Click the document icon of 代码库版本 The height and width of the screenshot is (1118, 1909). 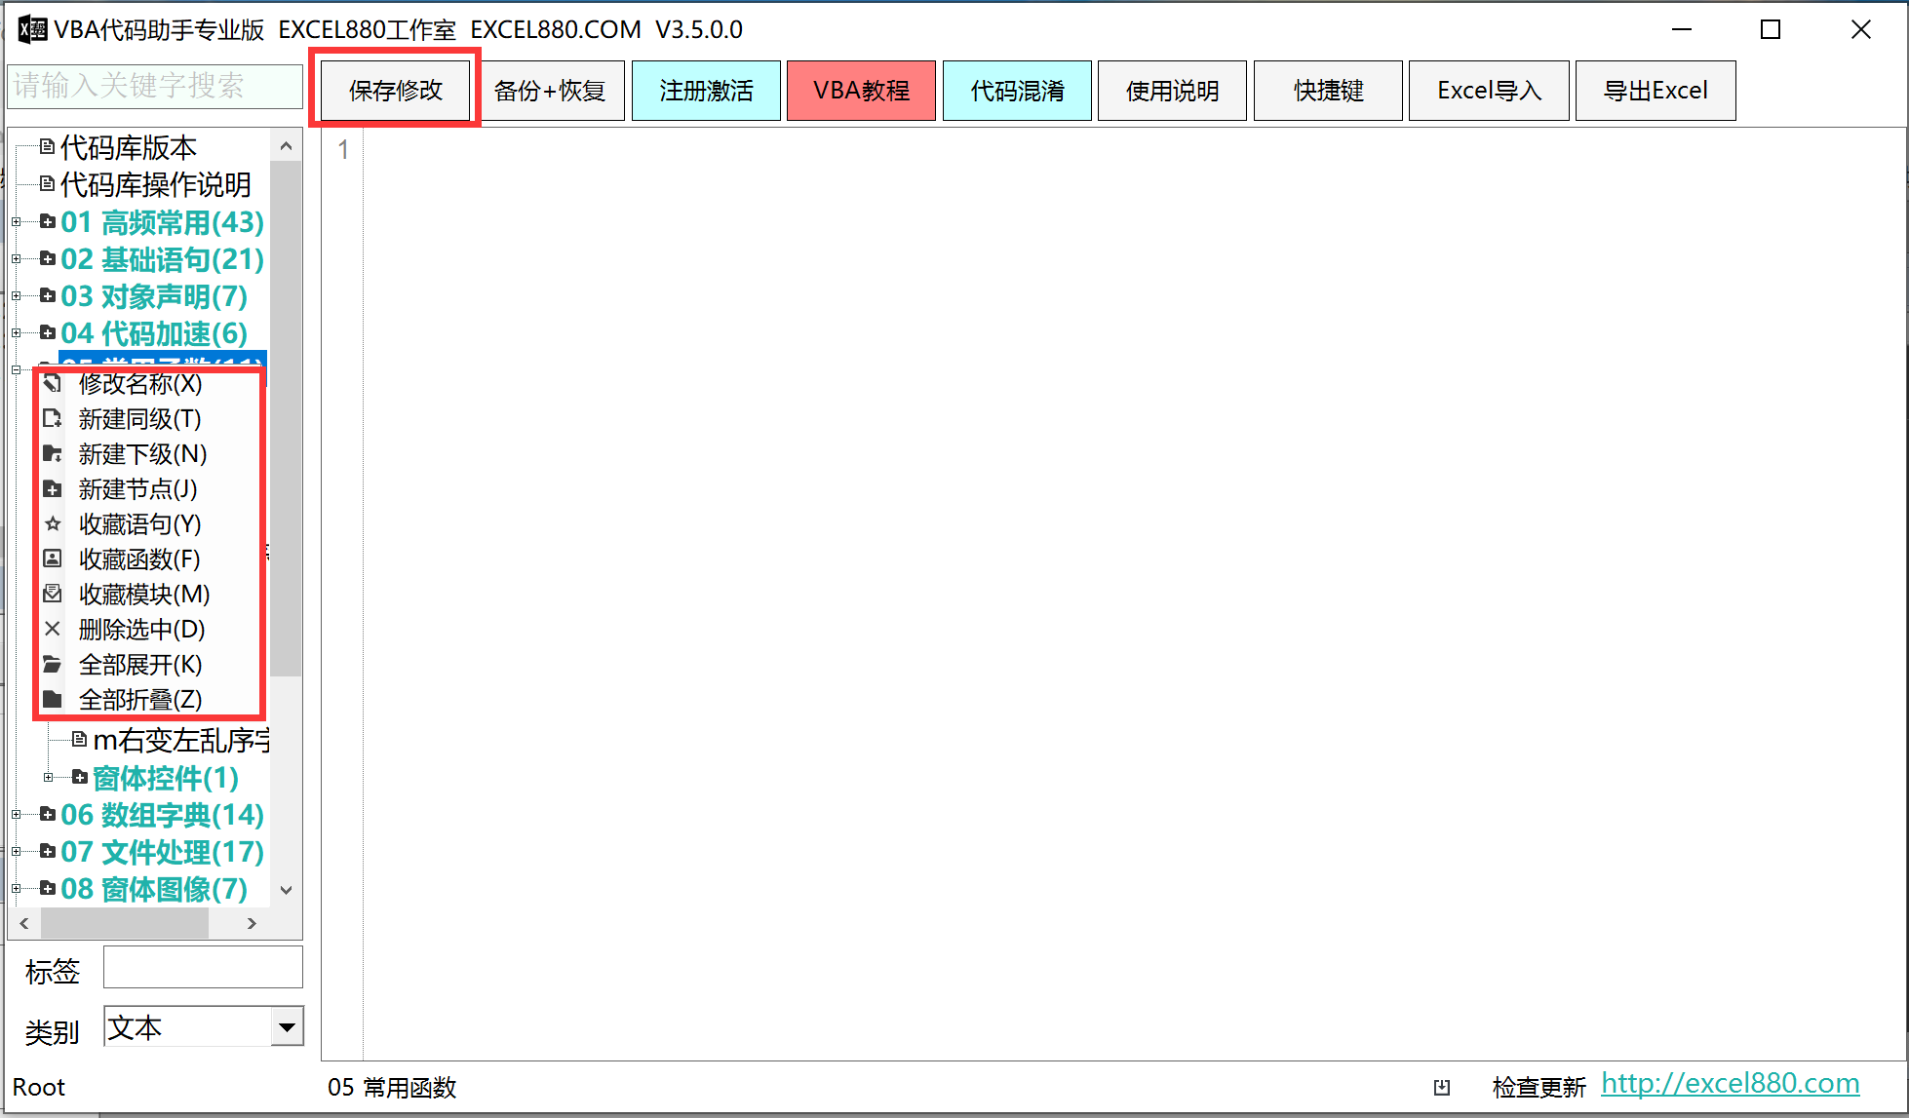pos(47,147)
